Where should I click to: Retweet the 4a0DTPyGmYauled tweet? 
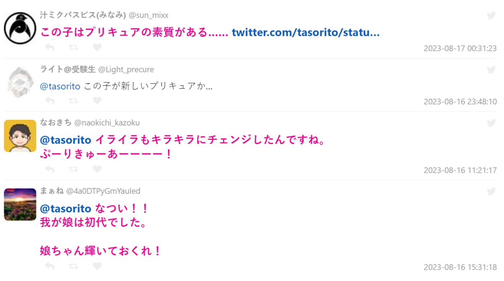[73, 266]
